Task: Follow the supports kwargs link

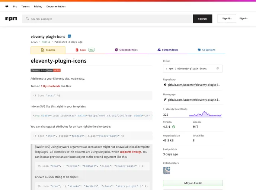Action: [131, 152]
